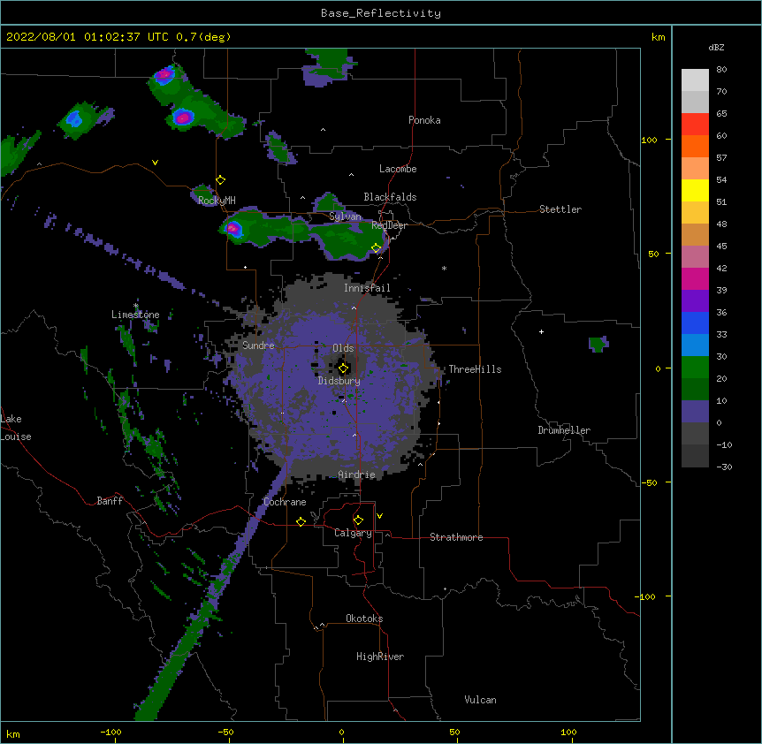Click the red 65 dBZ legend swatch
Screen dimensions: 762x744
(695, 125)
